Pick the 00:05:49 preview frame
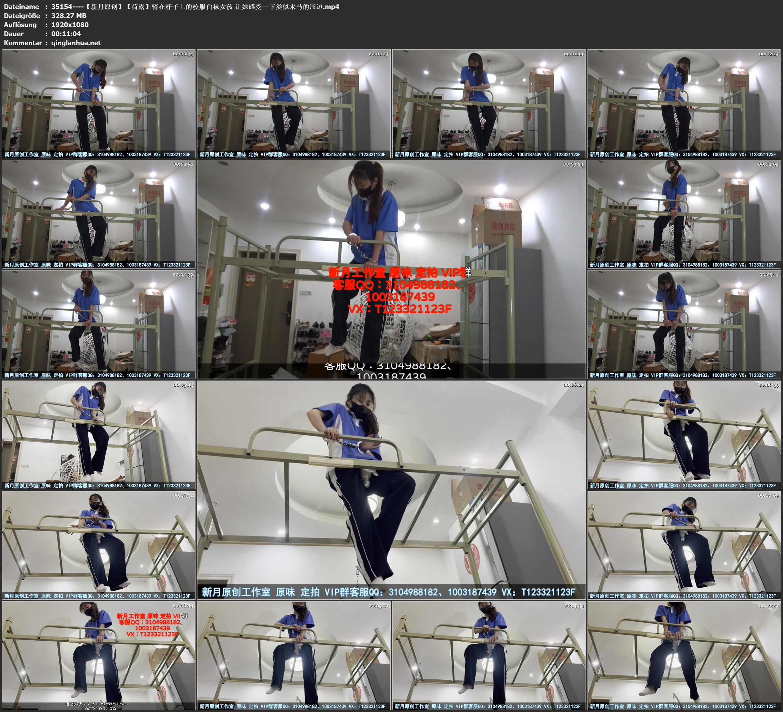Screen dimensions: 783x712 point(99,434)
